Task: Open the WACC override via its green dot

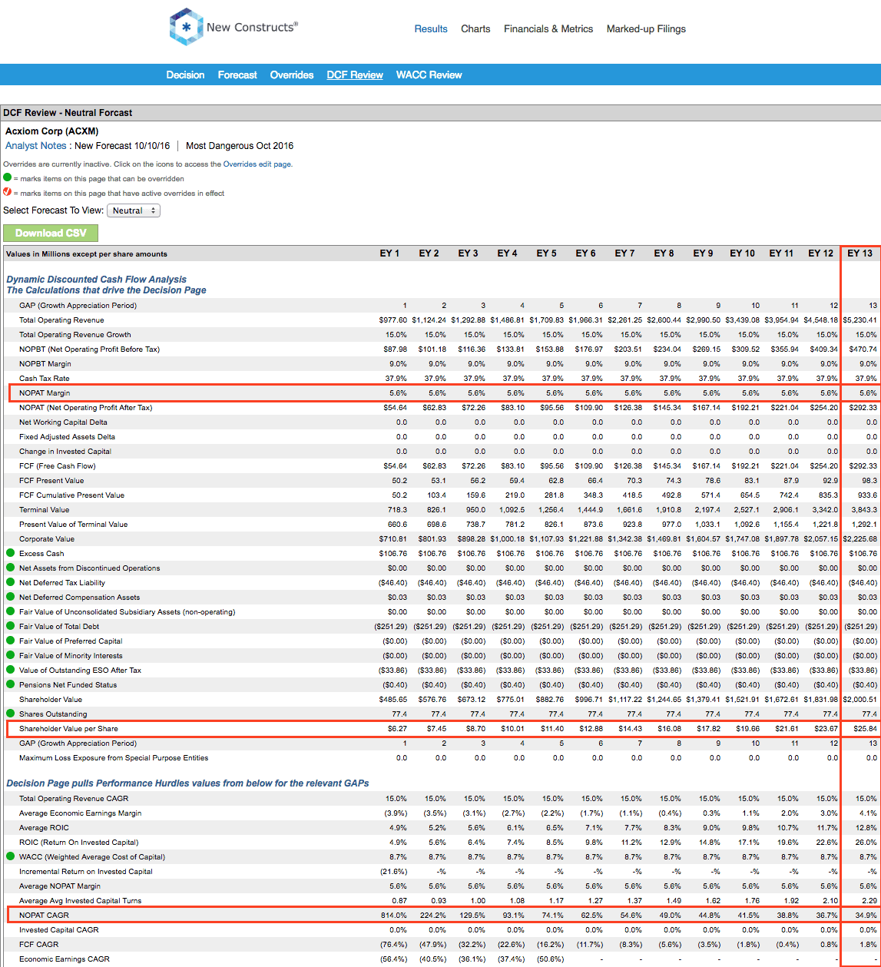Action: (x=11, y=856)
